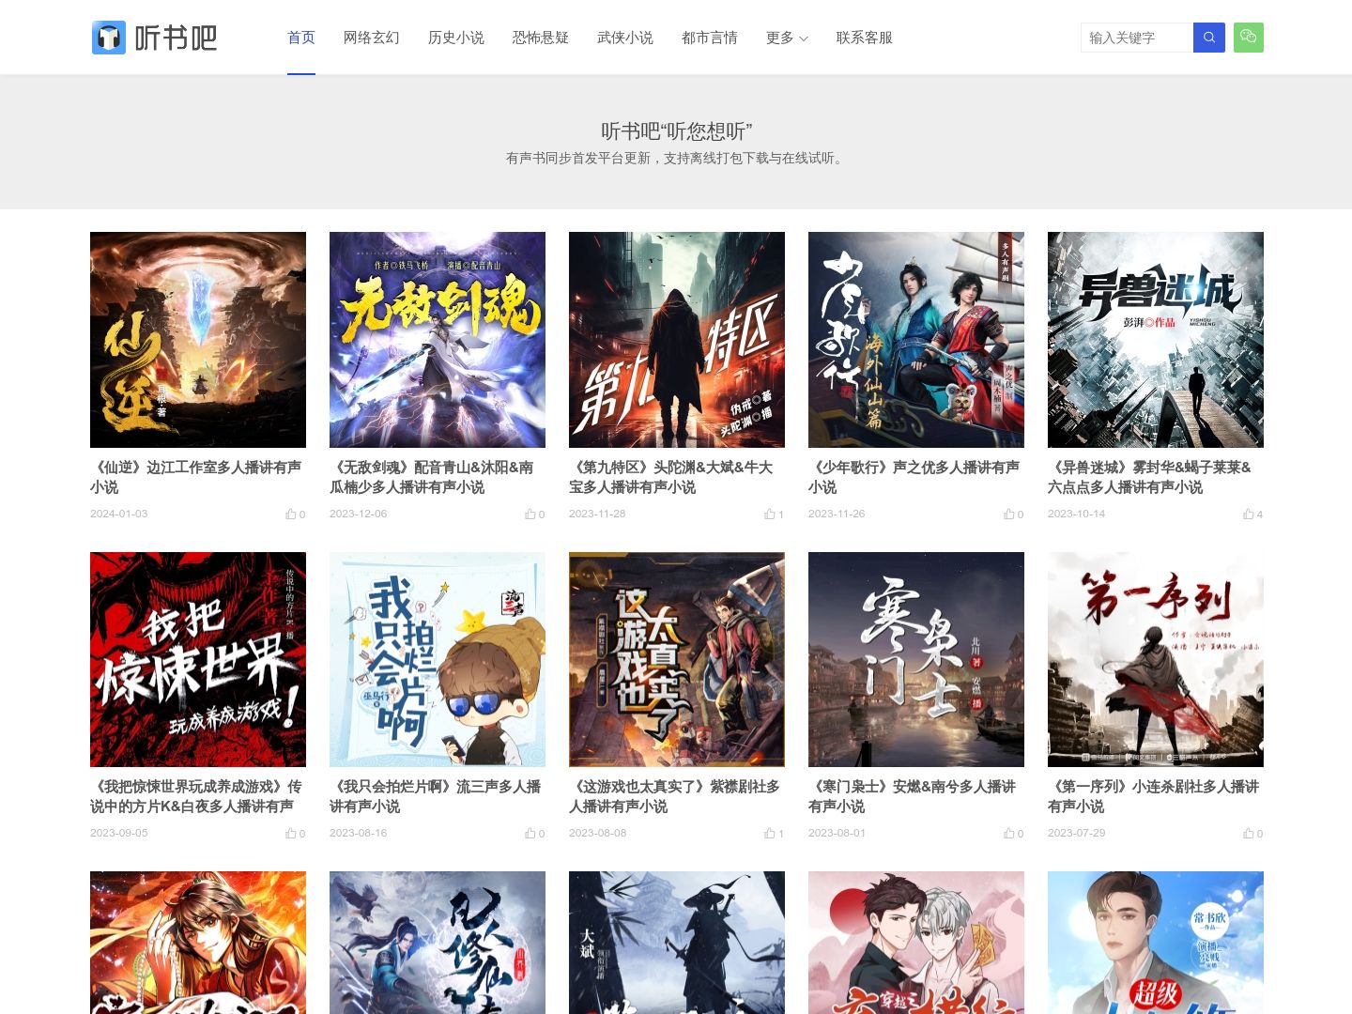Open the 《无敌剑魂》配音青山 title link
The image size is (1352, 1014).
tap(432, 477)
